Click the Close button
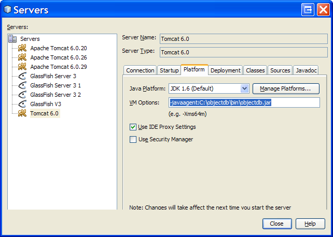The height and width of the screenshot is (237, 333). (x=277, y=224)
